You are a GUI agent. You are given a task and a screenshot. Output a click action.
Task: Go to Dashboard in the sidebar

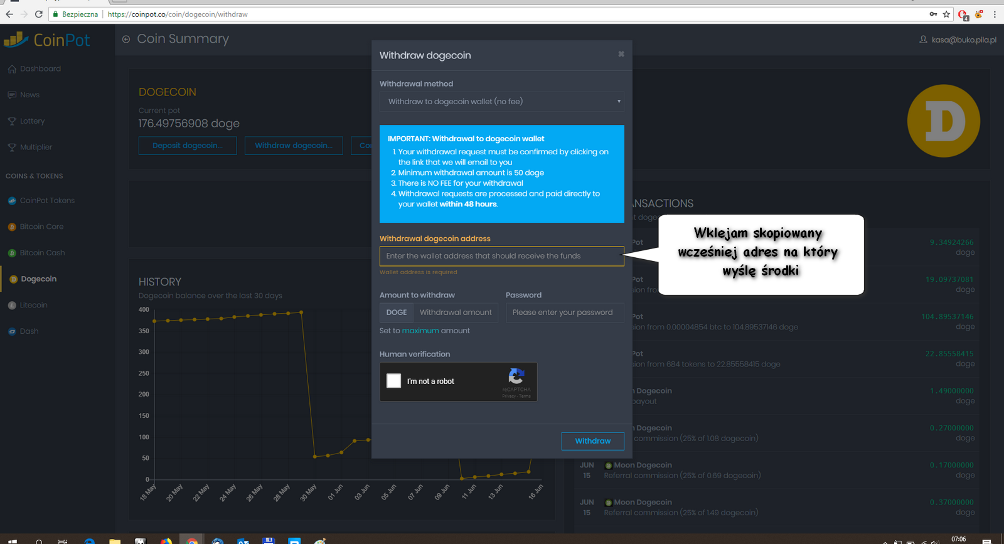coord(40,69)
